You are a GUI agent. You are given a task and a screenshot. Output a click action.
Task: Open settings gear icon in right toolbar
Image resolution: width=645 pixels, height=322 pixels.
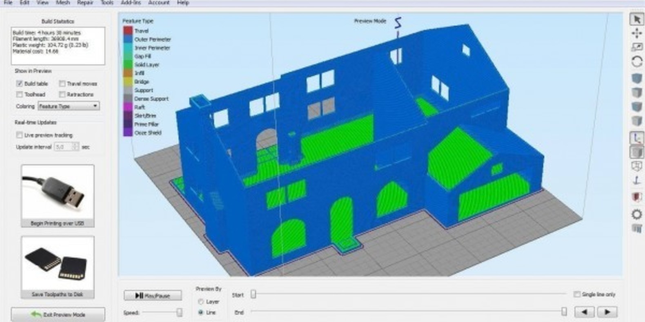[637, 214]
